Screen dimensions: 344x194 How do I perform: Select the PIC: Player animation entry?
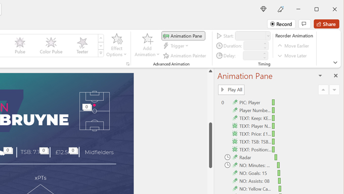250,103
